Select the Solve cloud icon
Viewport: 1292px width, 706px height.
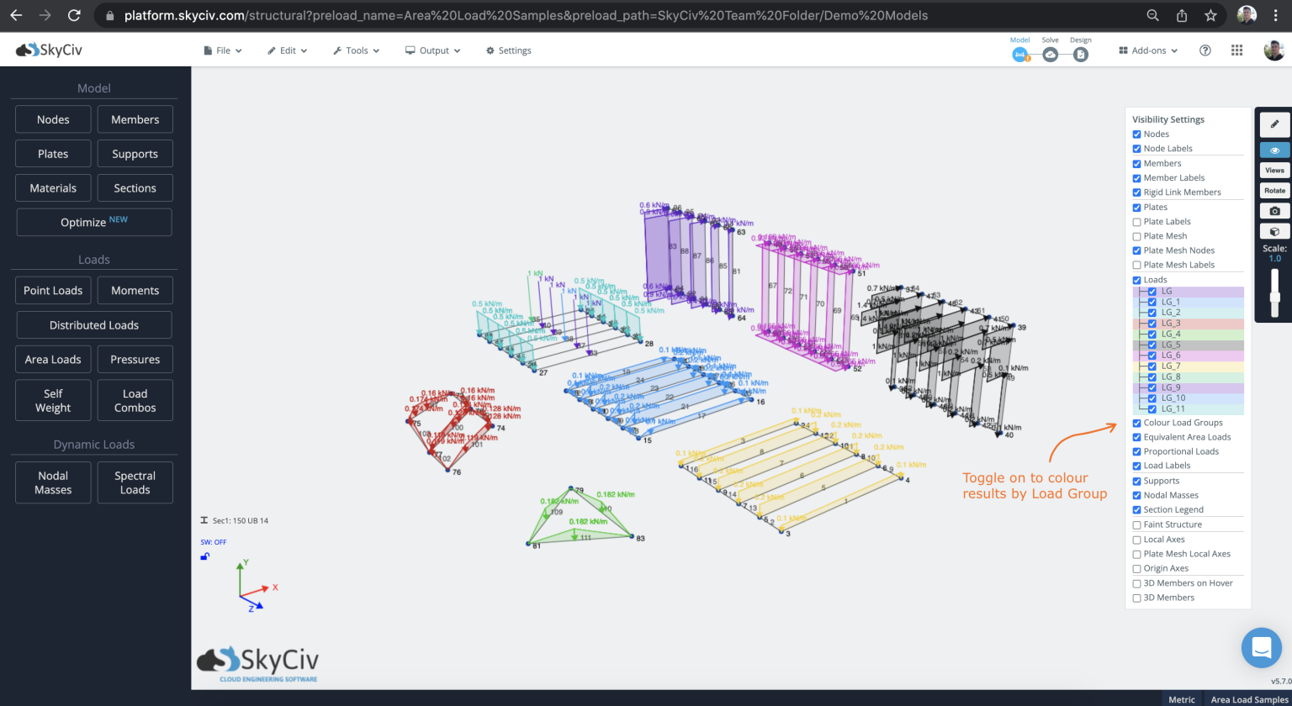tap(1050, 53)
